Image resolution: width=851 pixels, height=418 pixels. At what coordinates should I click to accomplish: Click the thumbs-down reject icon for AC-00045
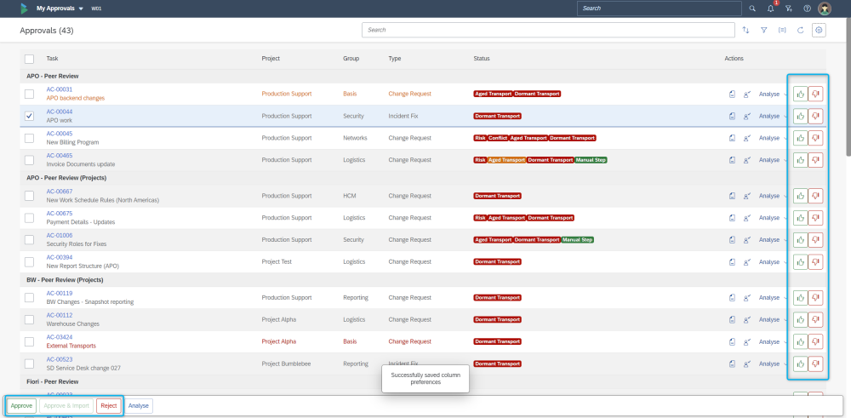815,138
